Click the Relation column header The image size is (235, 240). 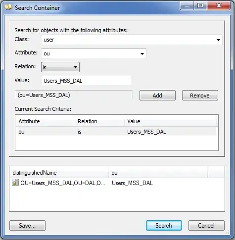click(x=99, y=121)
